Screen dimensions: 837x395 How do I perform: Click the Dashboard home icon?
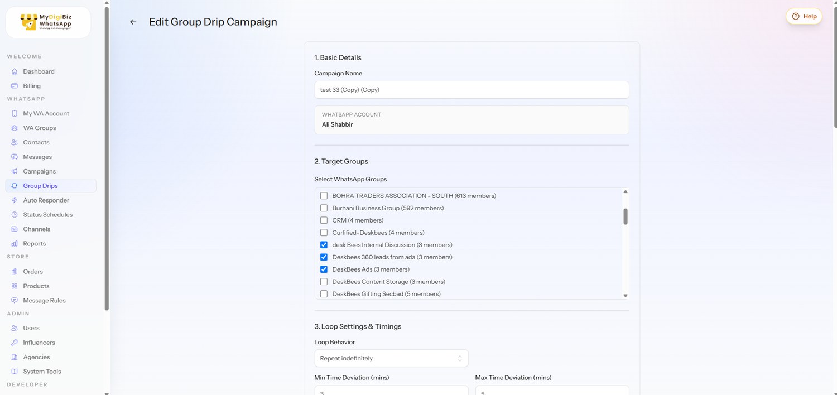pos(15,71)
